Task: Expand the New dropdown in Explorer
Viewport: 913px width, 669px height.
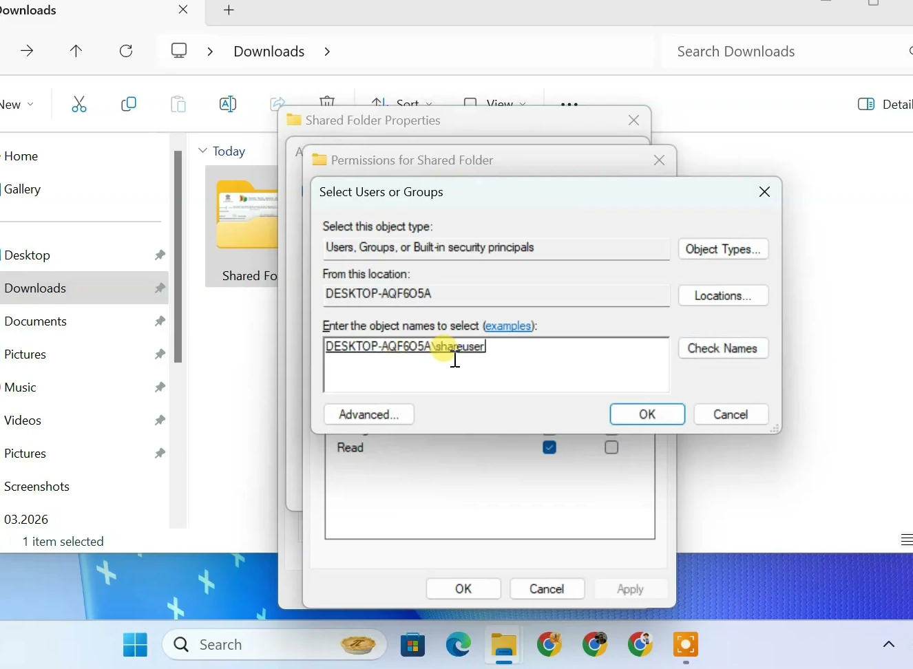Action: pos(17,105)
